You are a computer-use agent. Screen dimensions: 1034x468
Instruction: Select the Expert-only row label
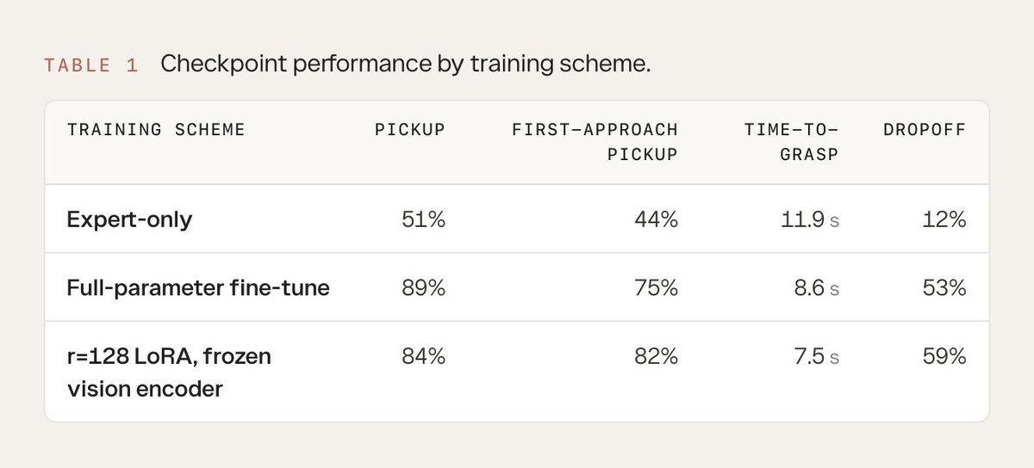129,219
